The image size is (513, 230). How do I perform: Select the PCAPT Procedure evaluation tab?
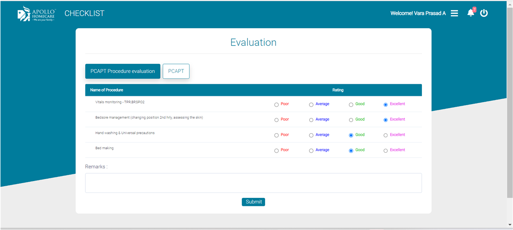(123, 71)
